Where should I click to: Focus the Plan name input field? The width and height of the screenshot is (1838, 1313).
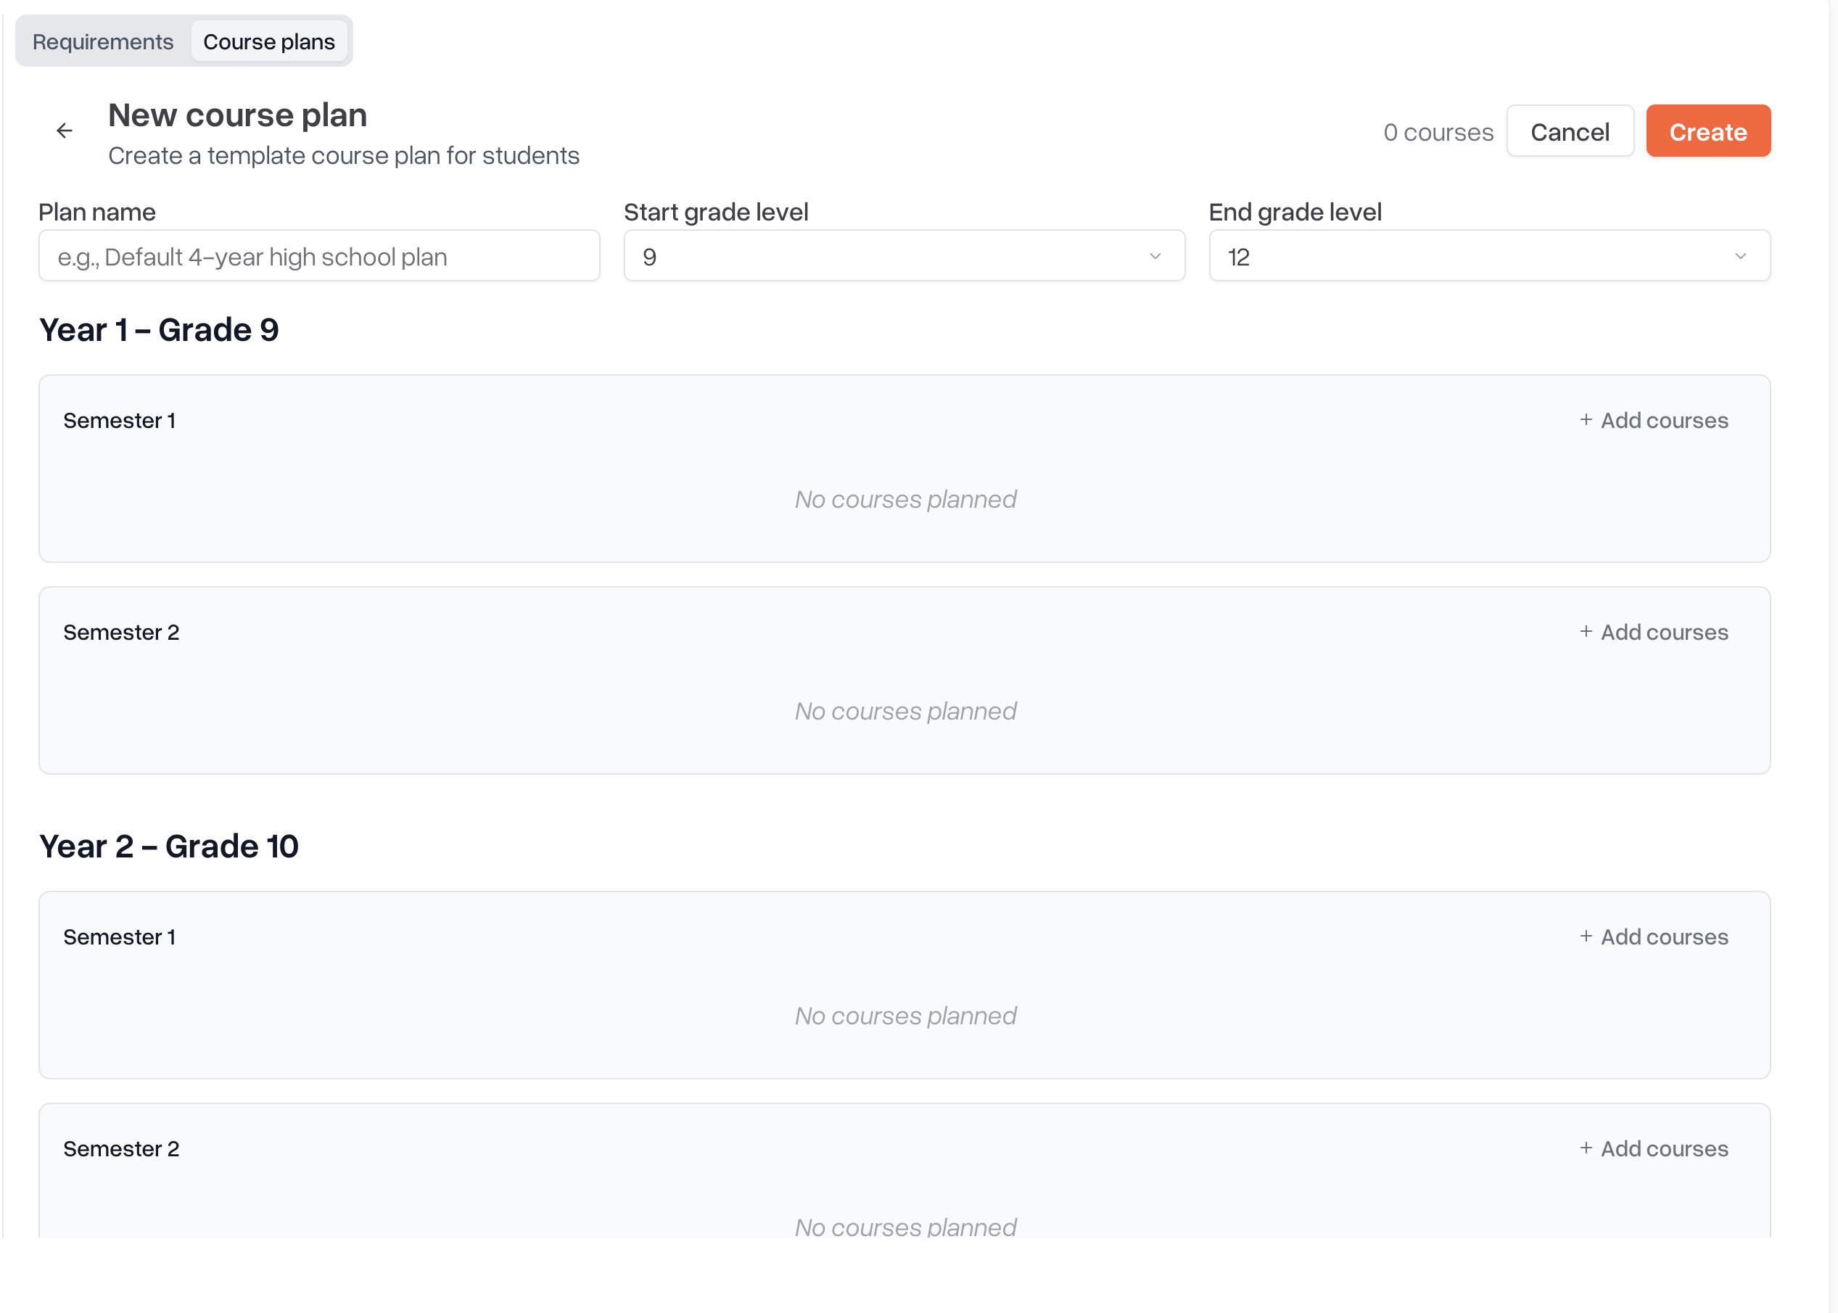tap(319, 256)
